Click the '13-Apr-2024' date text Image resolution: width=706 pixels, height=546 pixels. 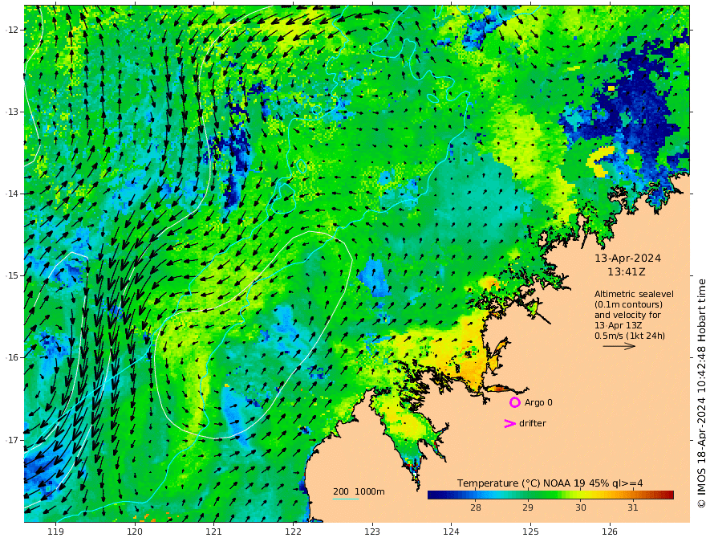(x=627, y=258)
